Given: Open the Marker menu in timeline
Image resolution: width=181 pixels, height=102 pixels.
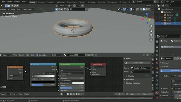Looking at the screenshot, I should click(x=27, y=94).
